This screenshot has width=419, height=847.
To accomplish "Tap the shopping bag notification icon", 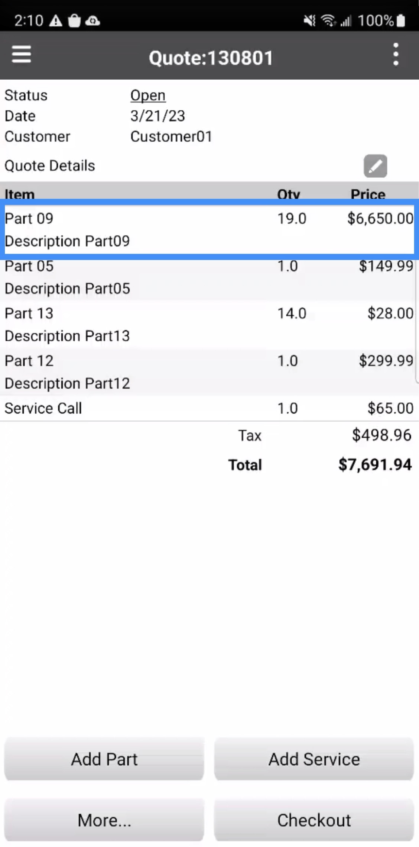I will 74,21.
